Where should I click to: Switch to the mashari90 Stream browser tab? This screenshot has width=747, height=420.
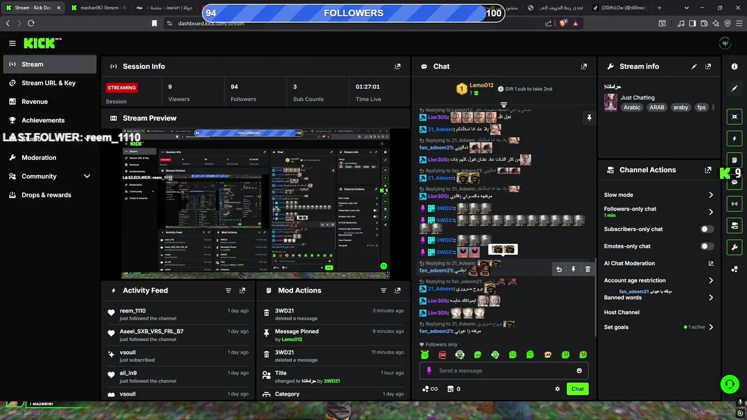point(98,8)
